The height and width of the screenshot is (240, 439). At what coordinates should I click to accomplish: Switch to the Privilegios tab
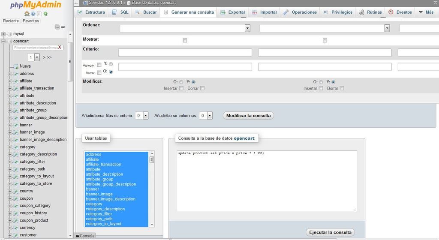coord(338,12)
